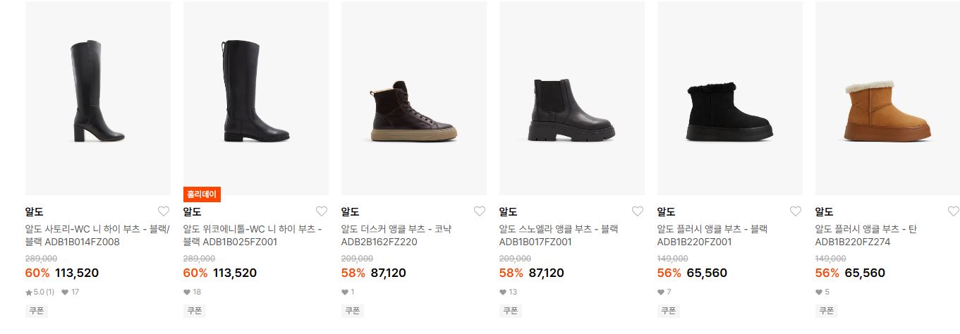Screen dimensions: 960x334
Task: Select the 쿠폰 tag under 스노엘라 boots
Action: click(510, 310)
